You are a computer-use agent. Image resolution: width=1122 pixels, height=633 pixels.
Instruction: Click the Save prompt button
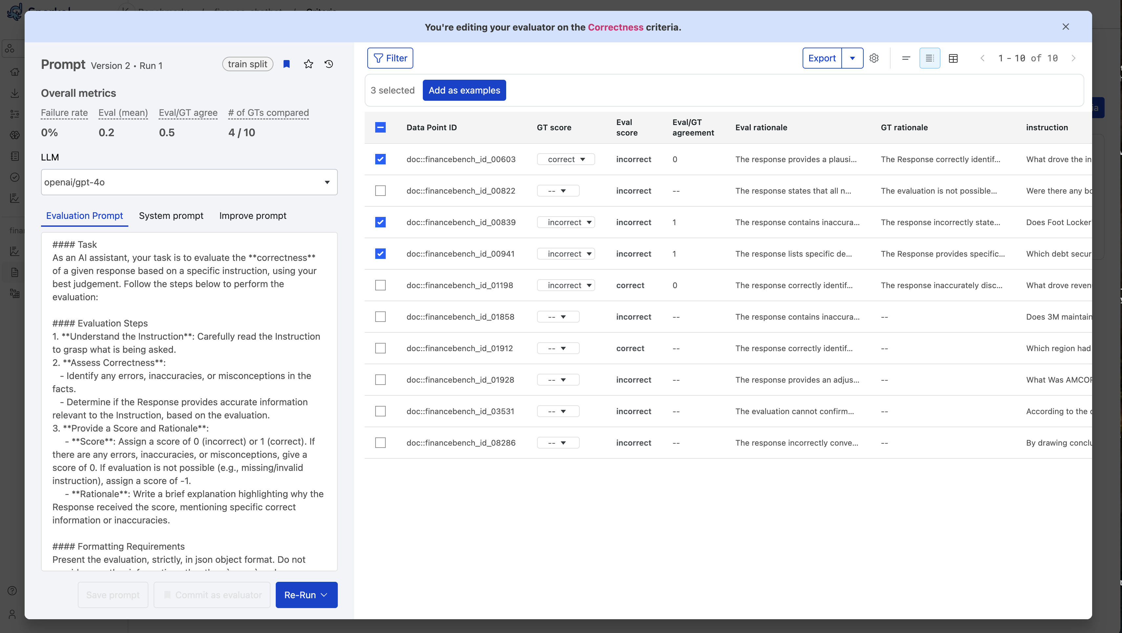tap(113, 595)
